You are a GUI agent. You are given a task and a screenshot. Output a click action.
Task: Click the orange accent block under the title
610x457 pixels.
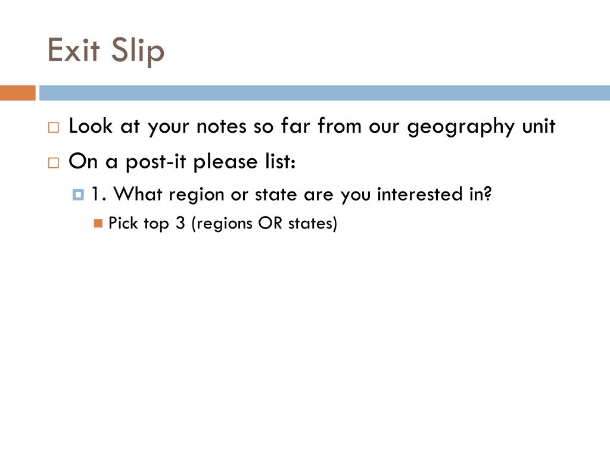coord(17,93)
